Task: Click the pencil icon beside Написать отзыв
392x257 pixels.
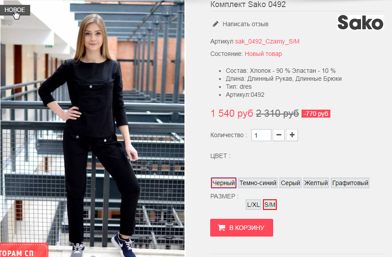Action: tap(215, 24)
